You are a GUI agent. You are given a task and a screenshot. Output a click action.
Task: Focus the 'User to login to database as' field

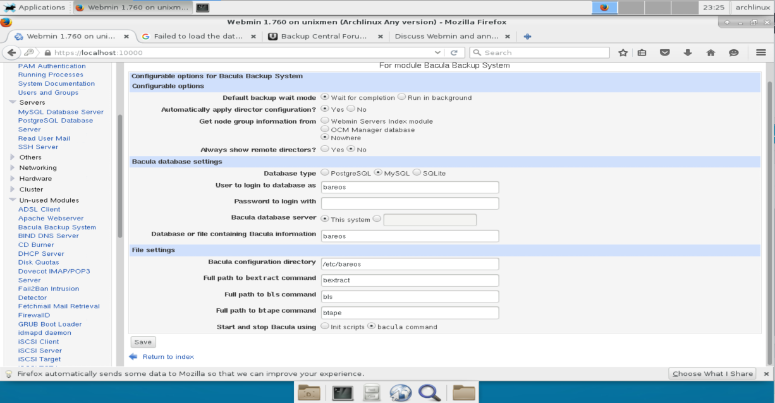click(410, 187)
